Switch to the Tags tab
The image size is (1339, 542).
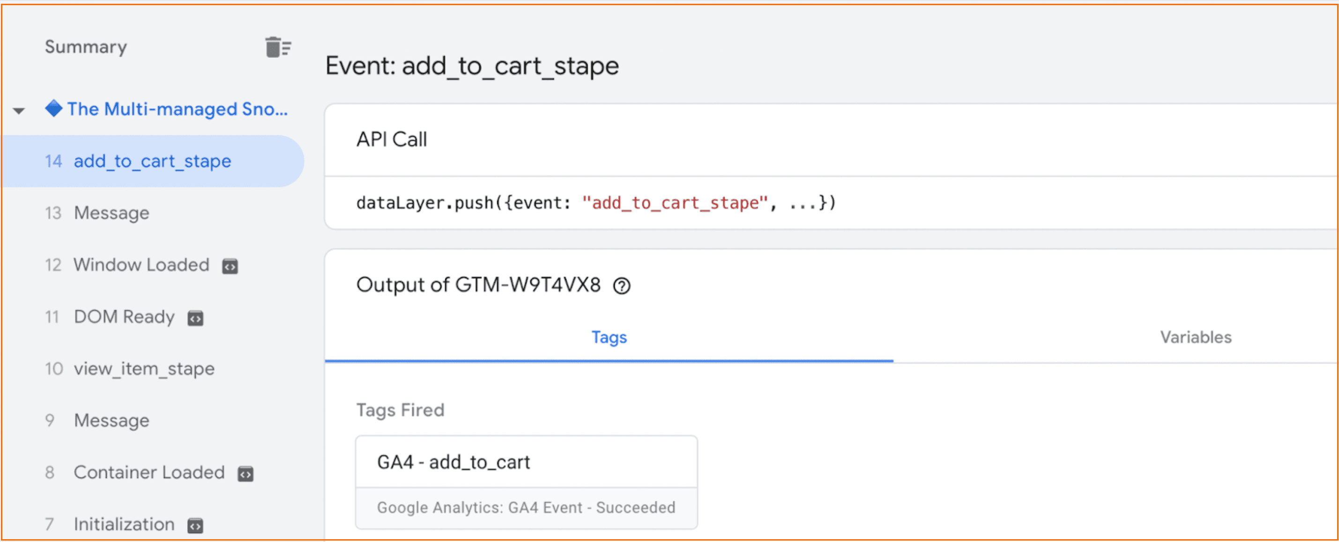tap(609, 337)
